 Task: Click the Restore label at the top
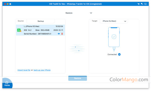tap(69, 13)
